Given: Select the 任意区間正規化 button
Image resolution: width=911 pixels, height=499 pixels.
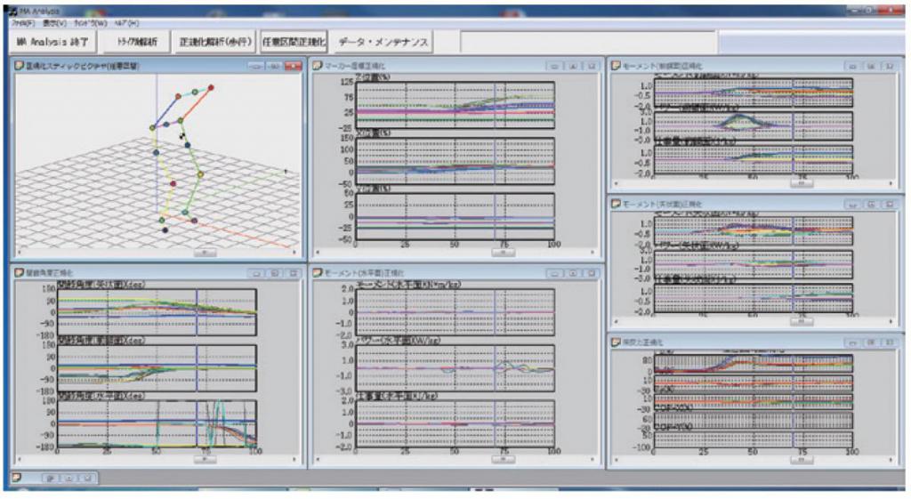Looking at the screenshot, I should point(295,42).
